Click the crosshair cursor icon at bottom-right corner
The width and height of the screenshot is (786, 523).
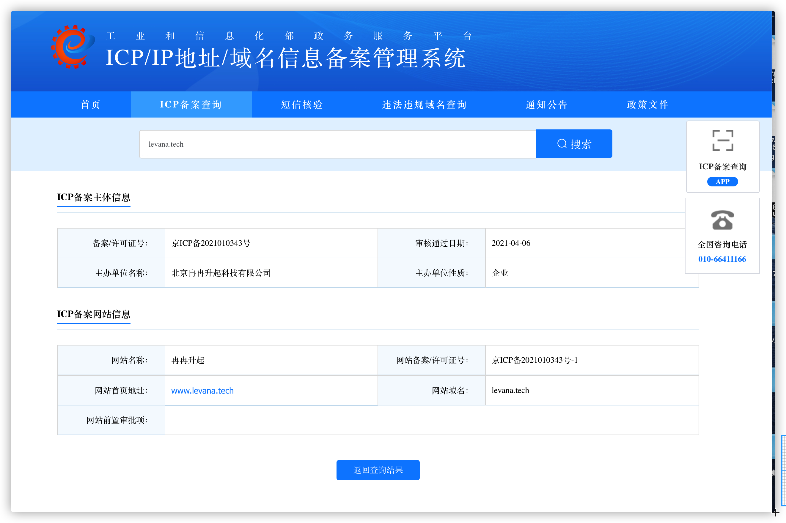(776, 512)
